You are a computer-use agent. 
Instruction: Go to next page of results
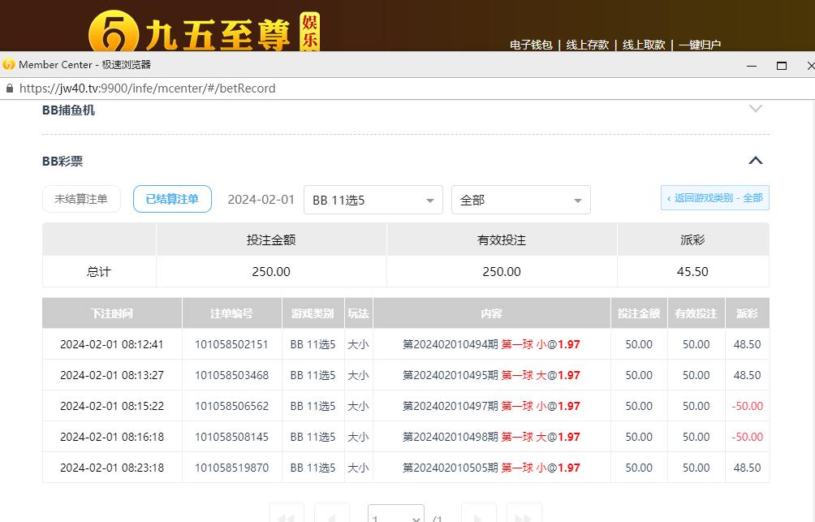pos(478,516)
